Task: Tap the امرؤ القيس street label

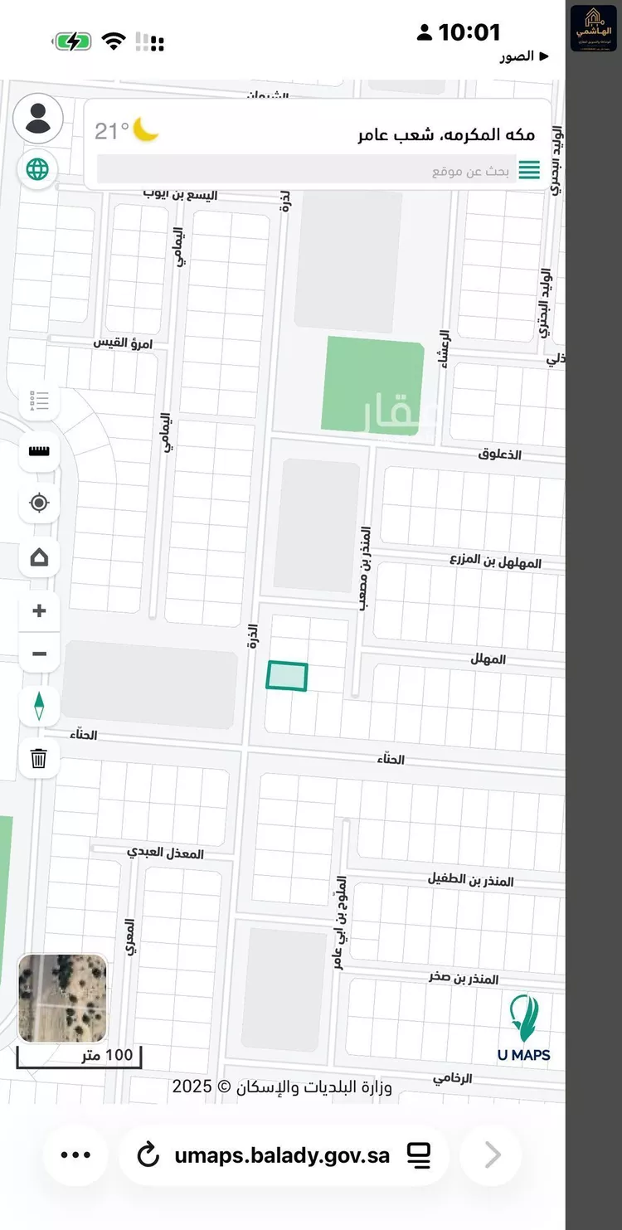Action: point(123,343)
